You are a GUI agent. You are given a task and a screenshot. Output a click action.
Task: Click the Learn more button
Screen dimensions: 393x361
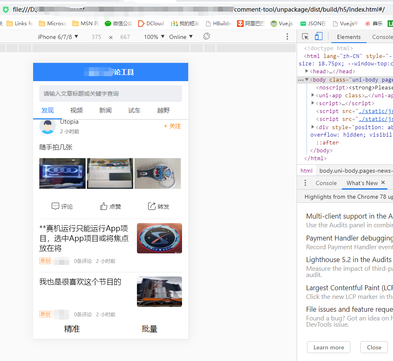[328, 347]
